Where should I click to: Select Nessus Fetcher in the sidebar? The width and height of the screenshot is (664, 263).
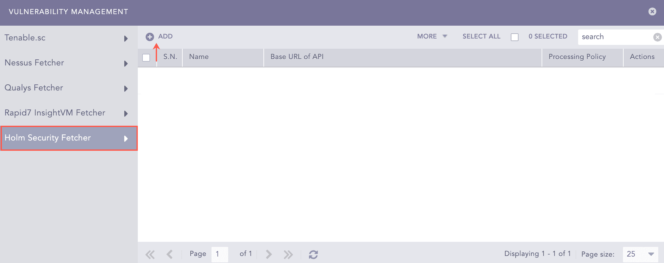pos(34,63)
